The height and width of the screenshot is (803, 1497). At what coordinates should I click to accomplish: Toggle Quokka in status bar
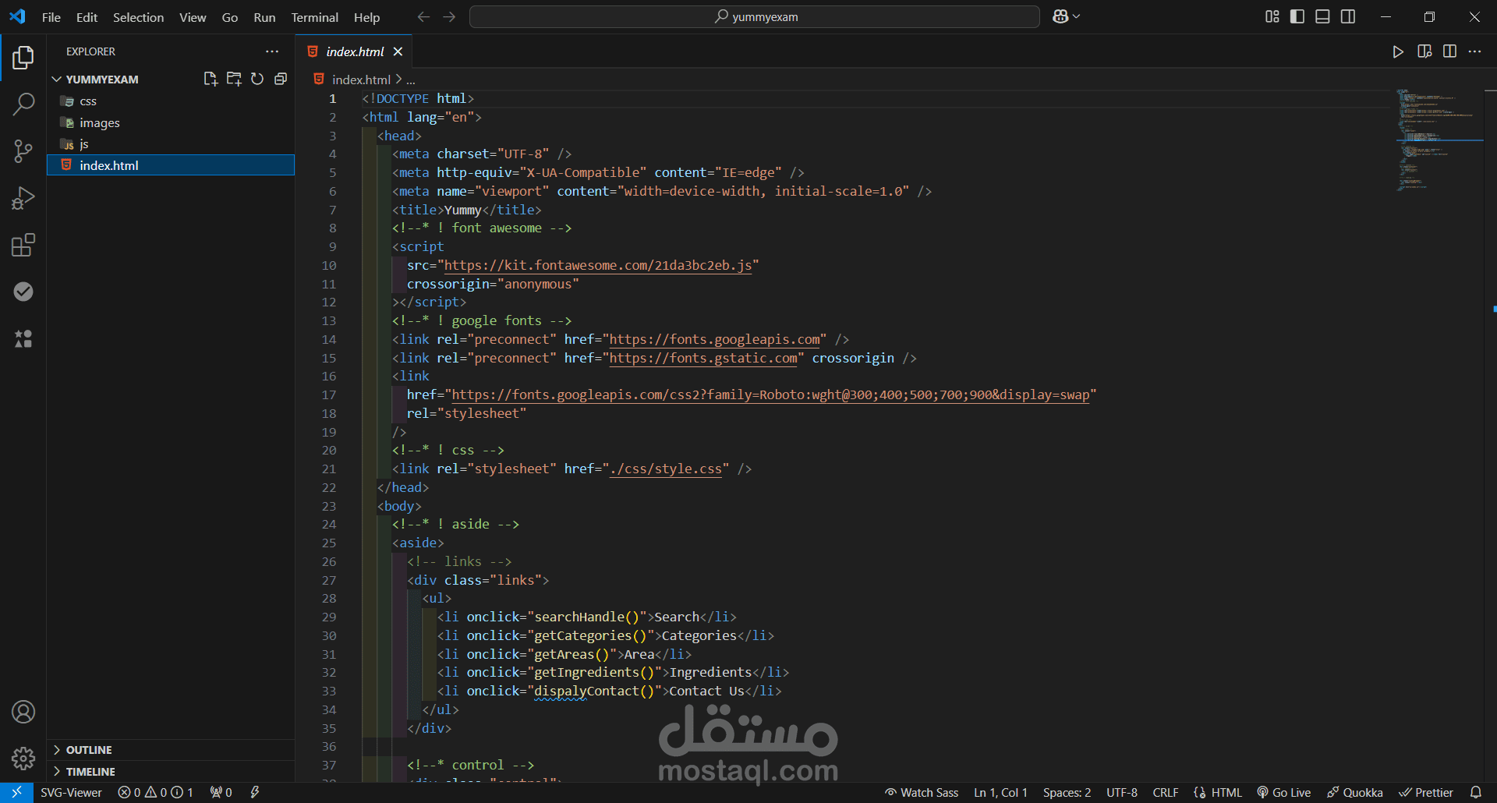pyautogui.click(x=1355, y=792)
